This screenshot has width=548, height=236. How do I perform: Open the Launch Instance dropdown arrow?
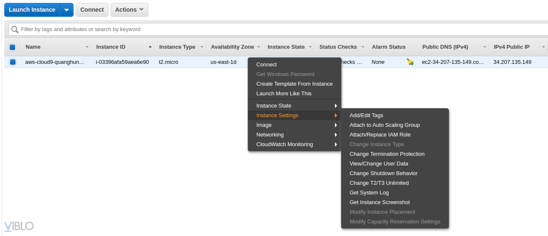[x=66, y=10]
